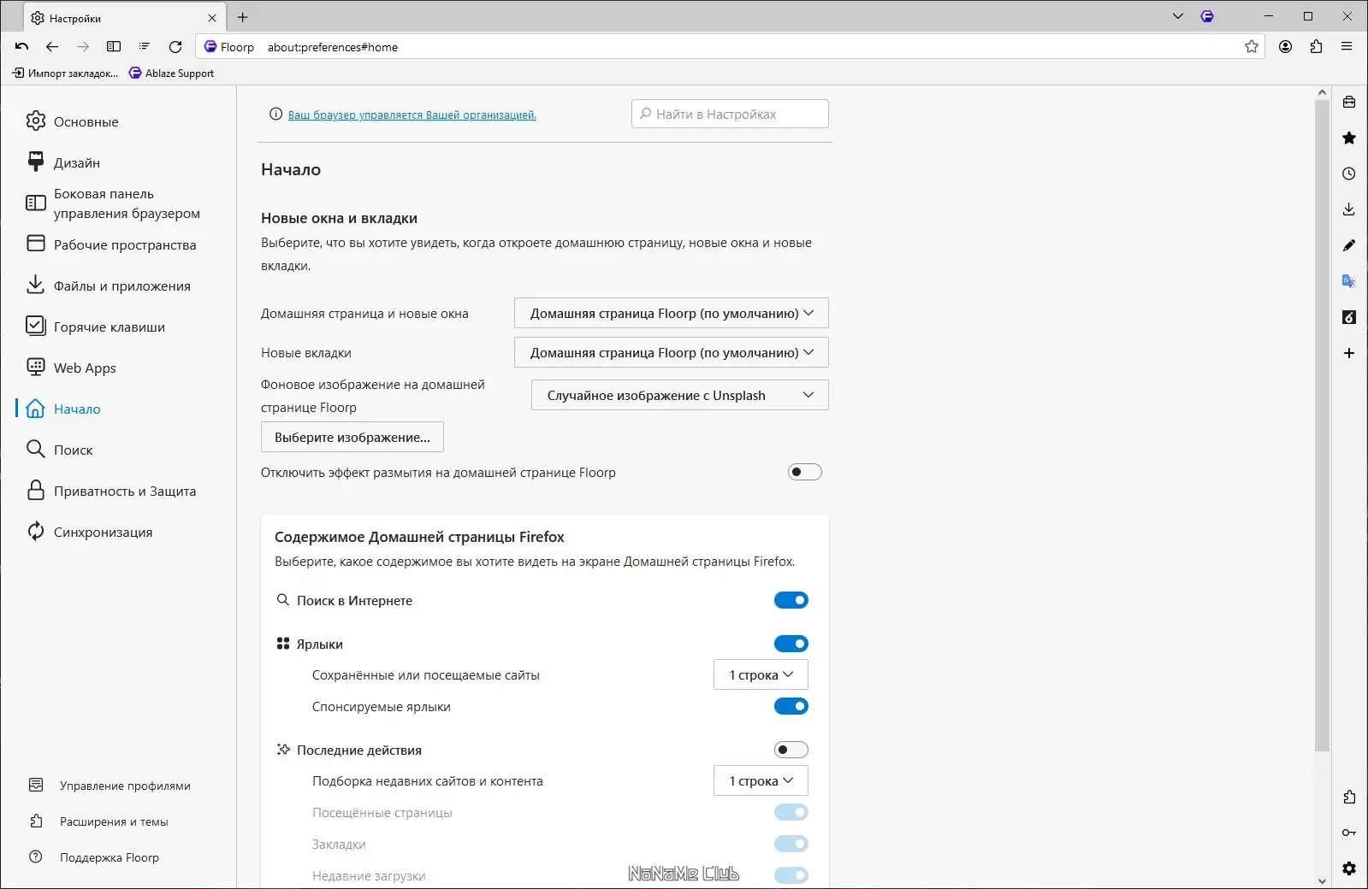Viewport: 1368px width, 889px height.
Task: Select Начало in the left sidebar
Action: 64,409
